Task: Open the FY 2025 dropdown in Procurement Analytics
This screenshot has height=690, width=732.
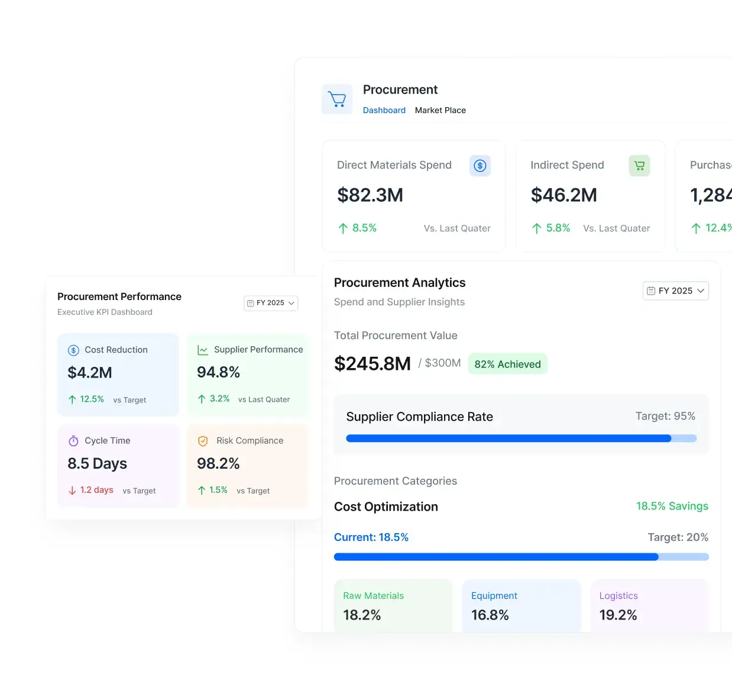Action: pyautogui.click(x=676, y=291)
